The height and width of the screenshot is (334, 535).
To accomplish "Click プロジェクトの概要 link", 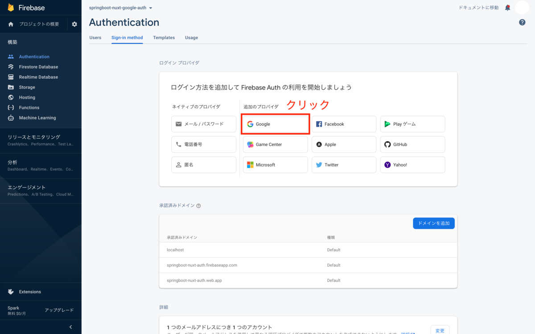I will (39, 24).
